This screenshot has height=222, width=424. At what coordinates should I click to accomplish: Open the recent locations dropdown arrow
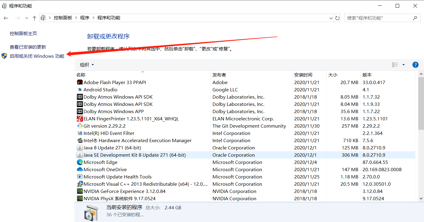(x=27, y=18)
